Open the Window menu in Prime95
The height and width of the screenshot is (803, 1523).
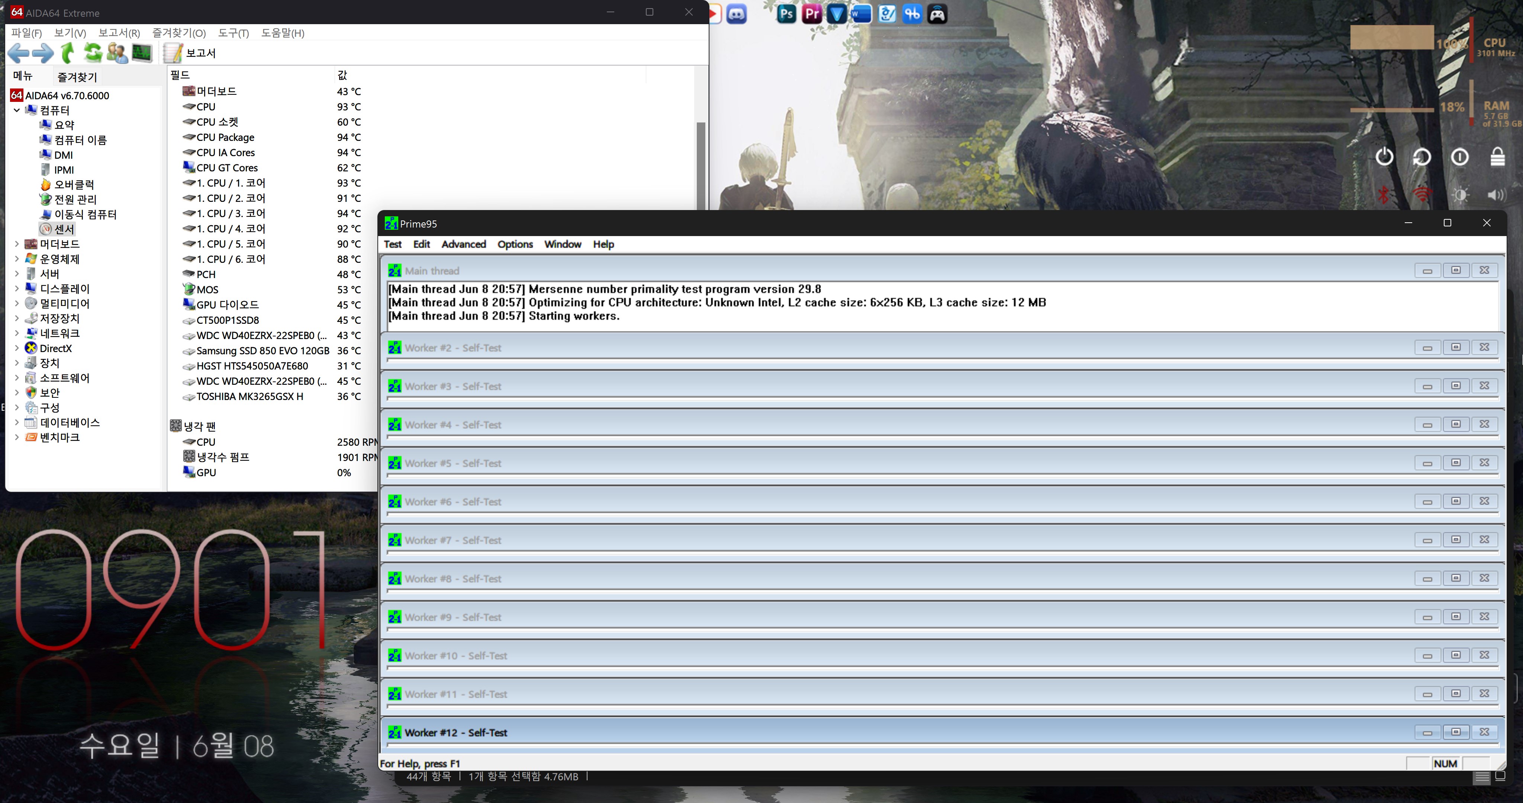point(563,244)
